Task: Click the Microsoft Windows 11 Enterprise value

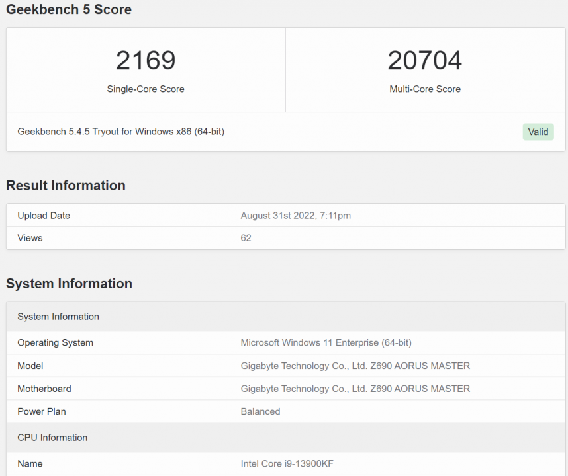Action: tap(326, 343)
